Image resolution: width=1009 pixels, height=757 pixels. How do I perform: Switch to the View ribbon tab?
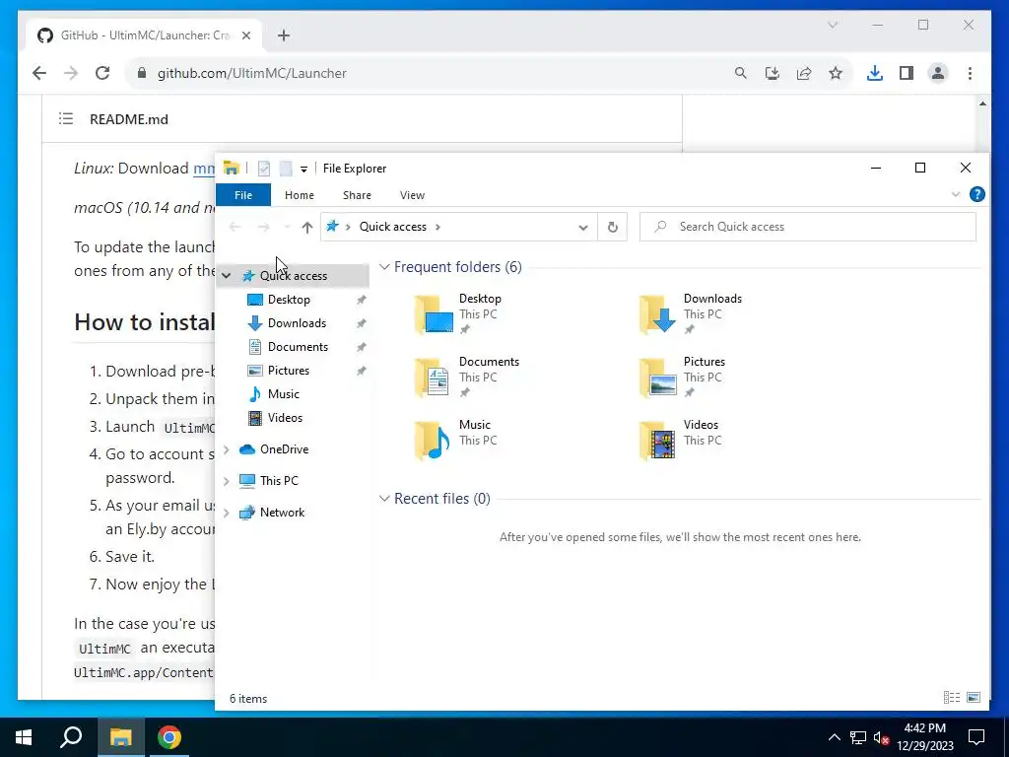412,195
